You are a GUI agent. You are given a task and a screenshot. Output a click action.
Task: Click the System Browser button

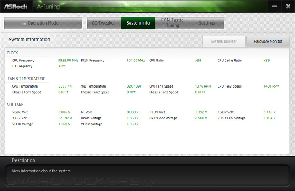(x=224, y=41)
